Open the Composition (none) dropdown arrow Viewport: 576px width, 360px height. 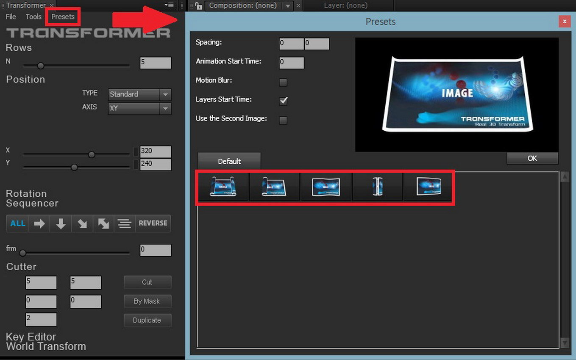click(288, 6)
